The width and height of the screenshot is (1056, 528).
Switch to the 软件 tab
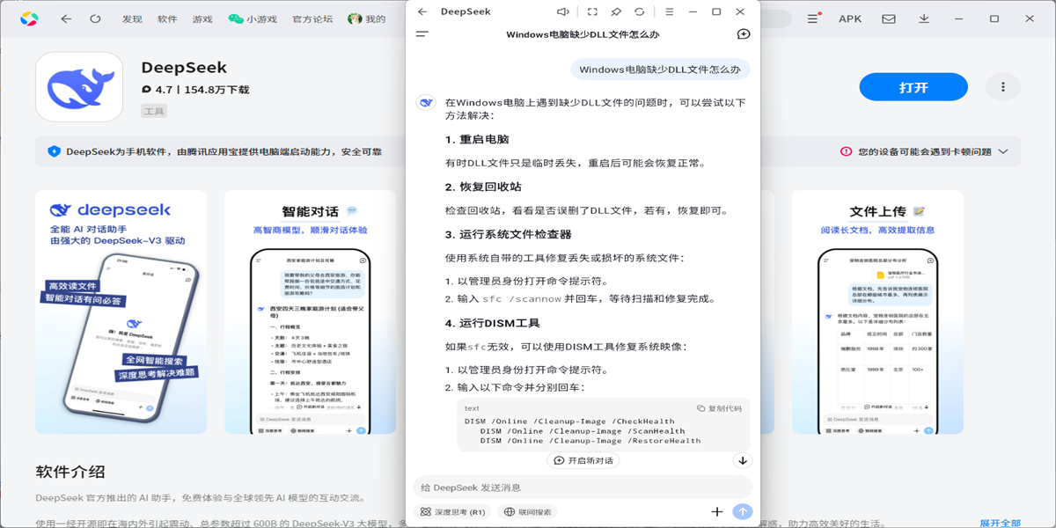click(x=167, y=18)
